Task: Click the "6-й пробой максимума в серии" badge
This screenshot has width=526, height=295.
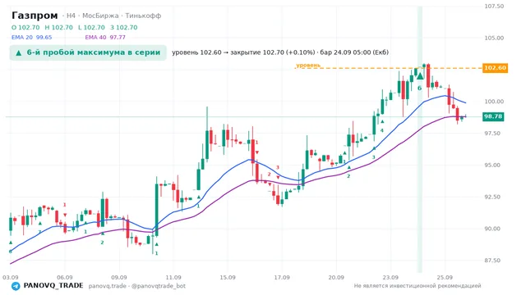Action: tap(88, 52)
